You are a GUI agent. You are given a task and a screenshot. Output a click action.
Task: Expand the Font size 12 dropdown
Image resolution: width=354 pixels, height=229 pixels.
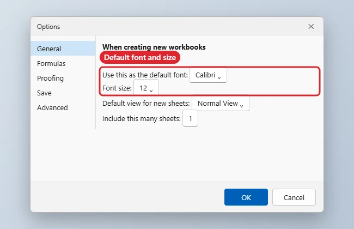[146, 88]
